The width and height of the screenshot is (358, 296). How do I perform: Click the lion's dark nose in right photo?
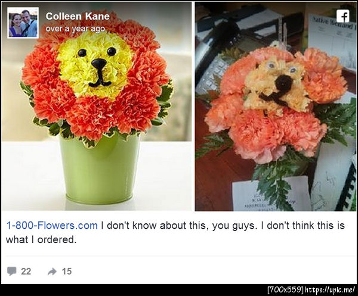coord(283,83)
